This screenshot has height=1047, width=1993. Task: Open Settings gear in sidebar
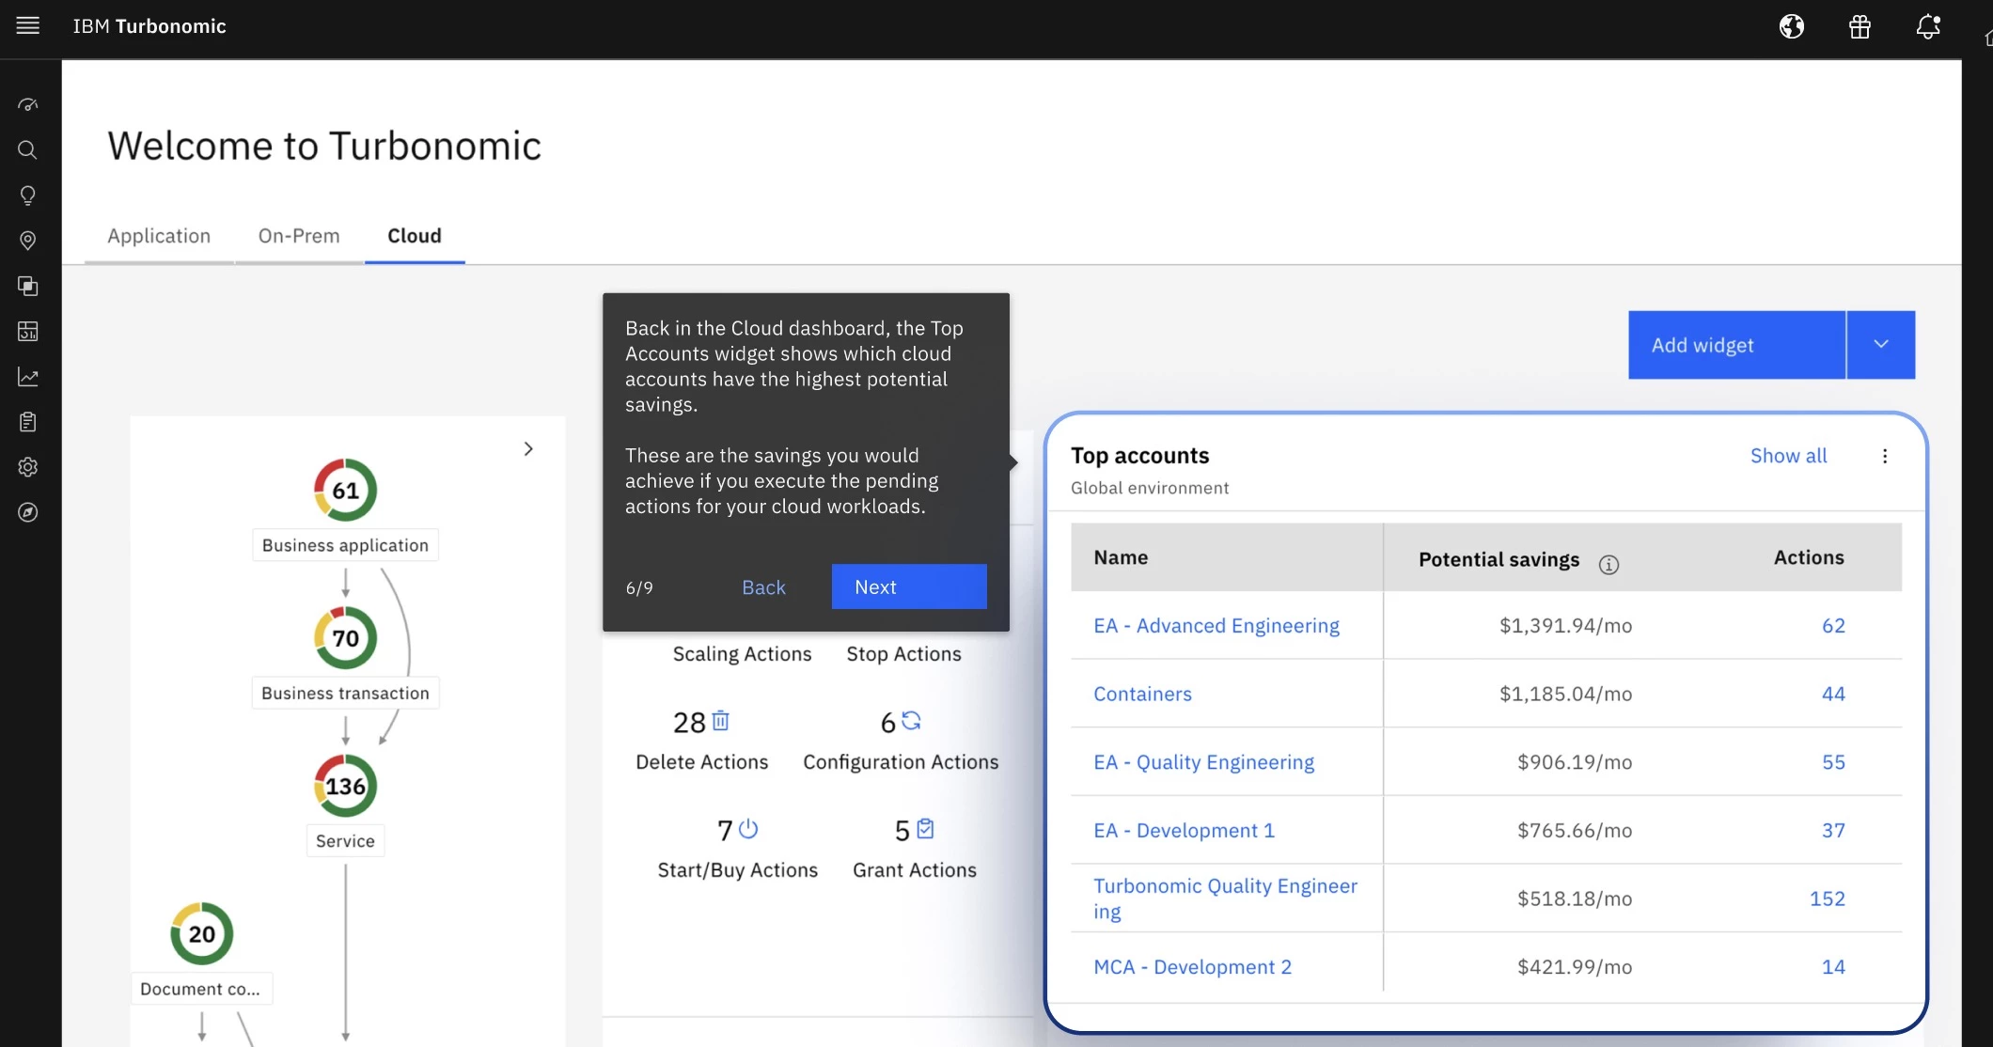point(28,467)
